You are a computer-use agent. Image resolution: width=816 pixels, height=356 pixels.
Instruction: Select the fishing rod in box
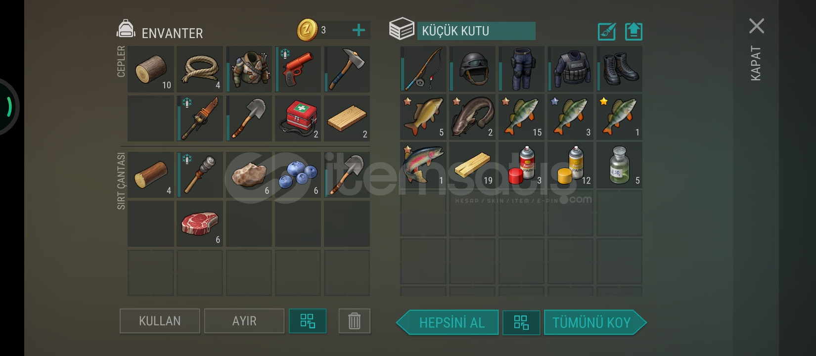[x=423, y=69]
